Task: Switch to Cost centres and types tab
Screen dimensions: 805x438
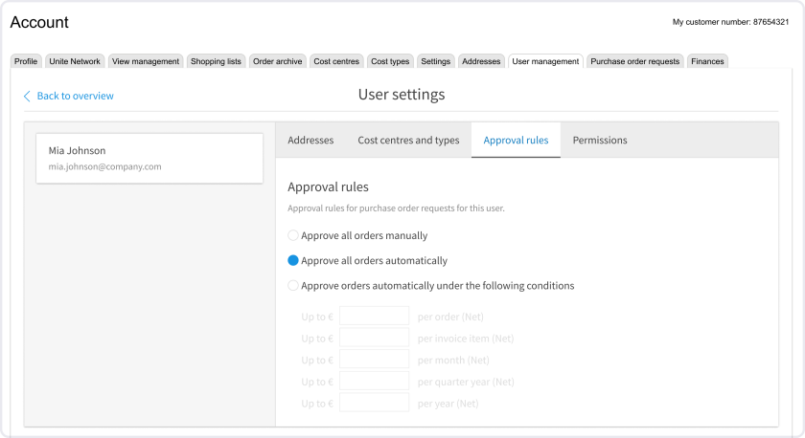Action: 408,140
